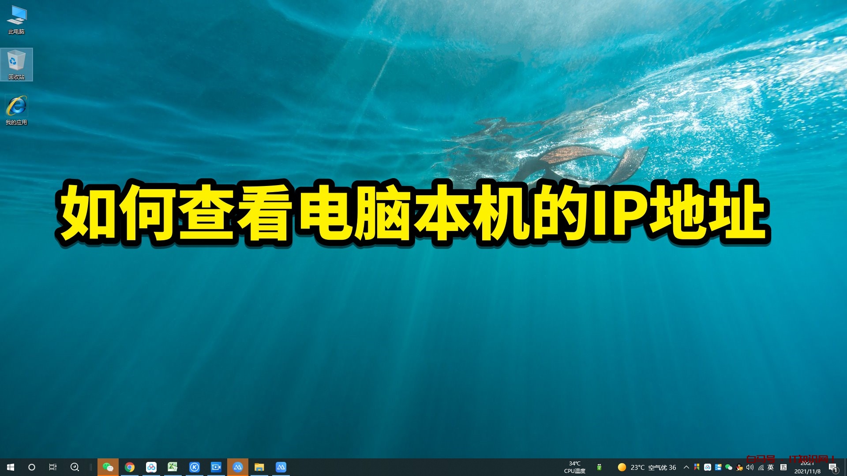The width and height of the screenshot is (847, 476).
Task: Open Task View on the taskbar
Action: [53, 467]
